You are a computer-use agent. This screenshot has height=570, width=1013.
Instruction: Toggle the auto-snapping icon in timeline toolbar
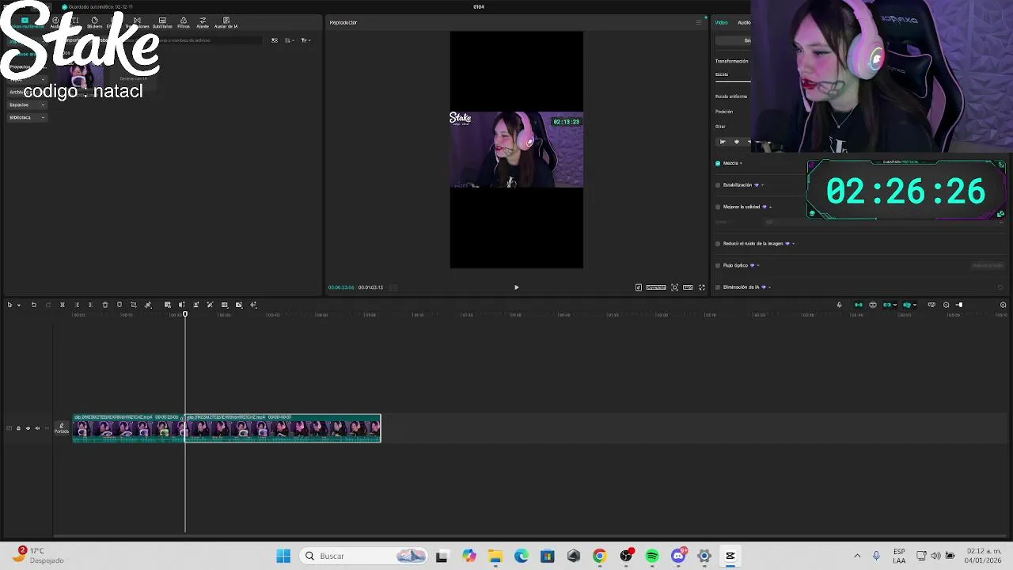[873, 305]
